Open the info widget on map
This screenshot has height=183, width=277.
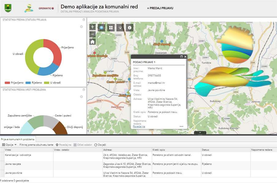pyautogui.click(x=130, y=27)
